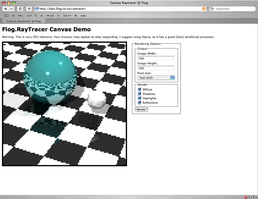The width and height of the screenshot is (258, 199).
Task: Click the 'Rendering Options' legend text
Action: click(x=148, y=44)
